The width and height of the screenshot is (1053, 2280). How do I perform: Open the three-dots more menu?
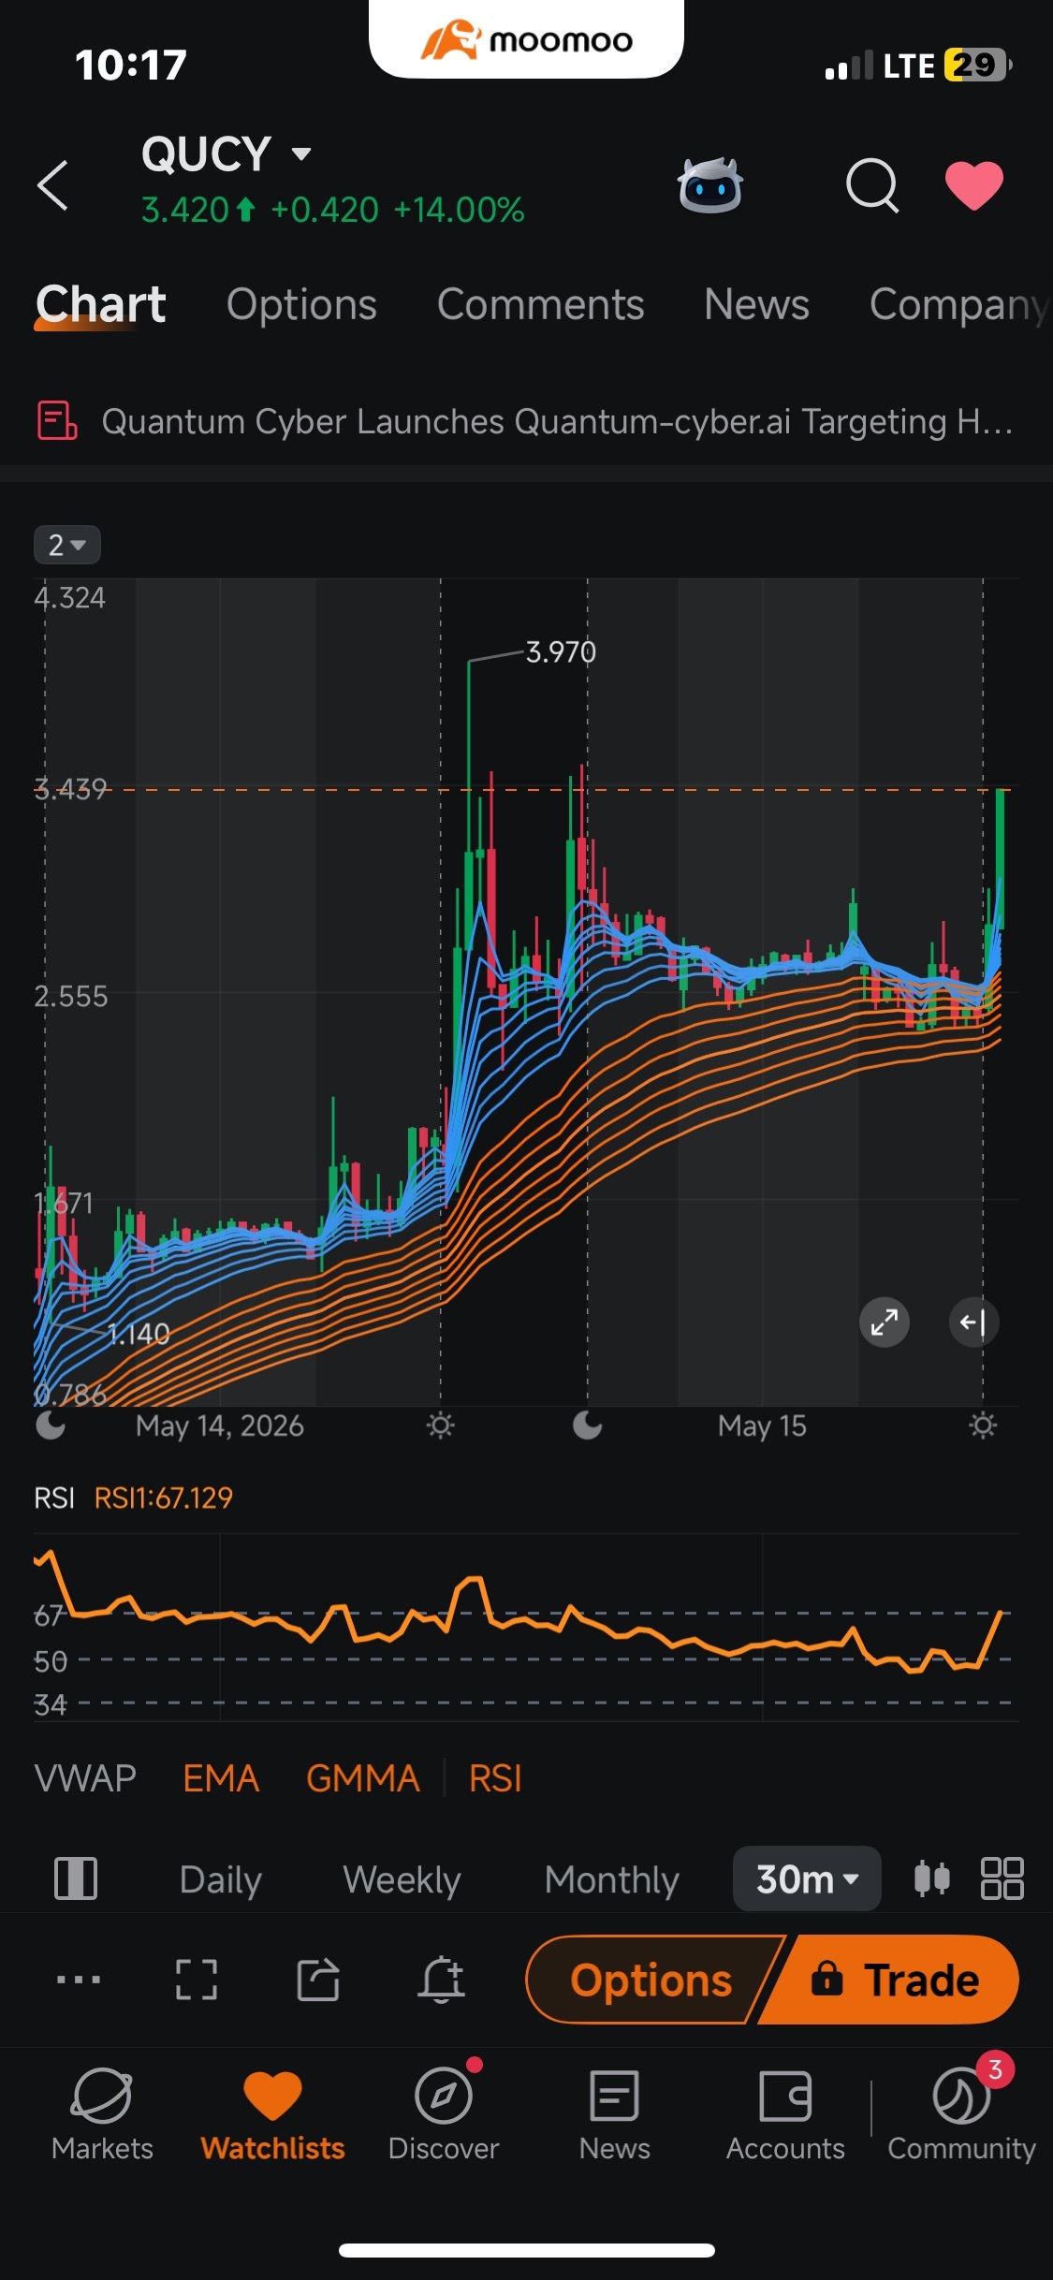pos(79,1980)
